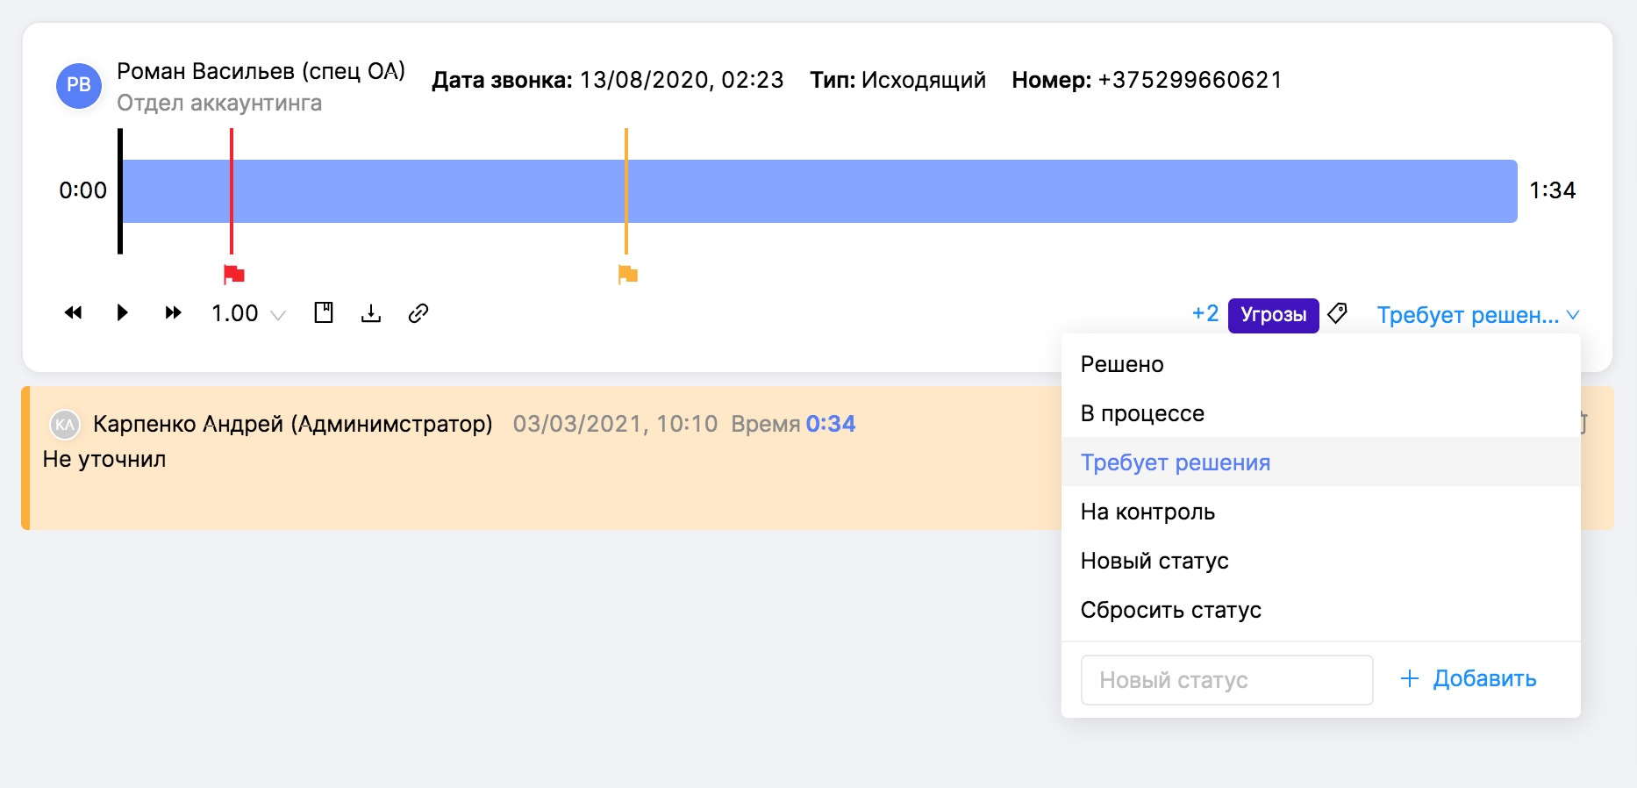Screen dimensions: 1637x788
Task: Pick Сбросить статус from the list
Action: [1170, 610]
